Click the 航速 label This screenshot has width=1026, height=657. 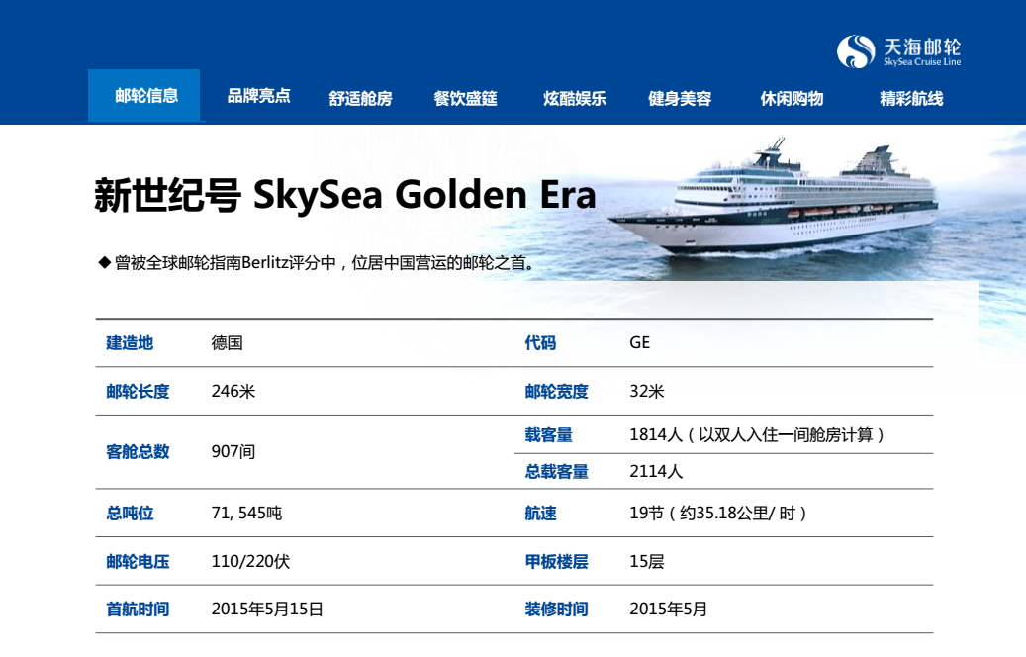pyautogui.click(x=540, y=514)
